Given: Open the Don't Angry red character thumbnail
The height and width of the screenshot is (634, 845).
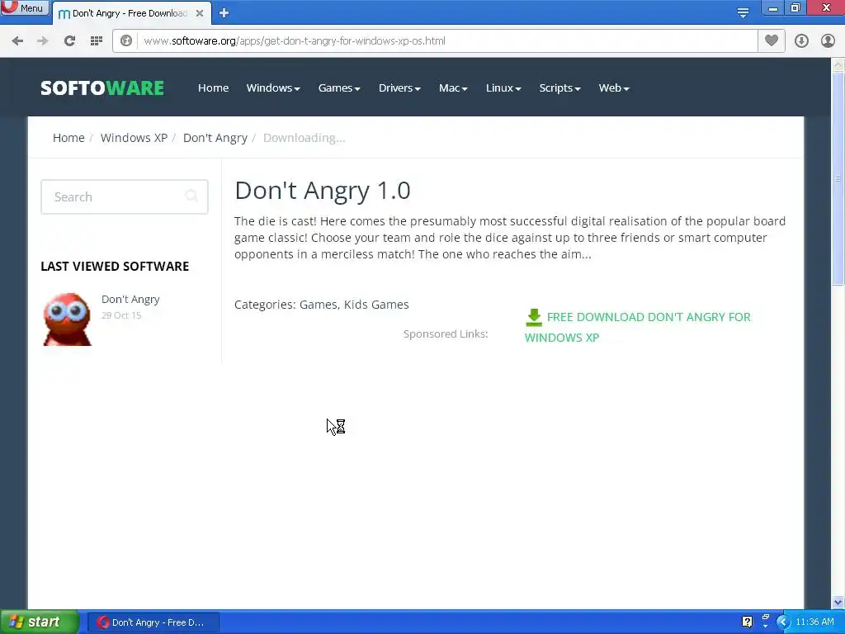Looking at the screenshot, I should pos(68,319).
